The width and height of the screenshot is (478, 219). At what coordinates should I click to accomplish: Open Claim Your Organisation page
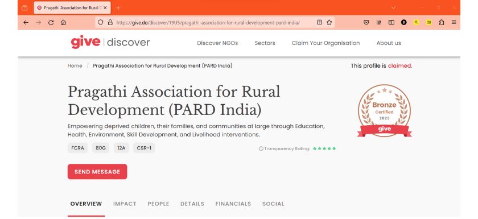click(x=325, y=43)
